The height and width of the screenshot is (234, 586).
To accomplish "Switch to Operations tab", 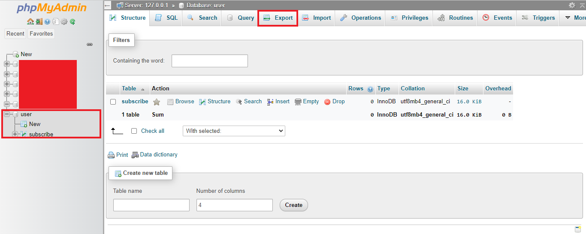I will pyautogui.click(x=360, y=18).
